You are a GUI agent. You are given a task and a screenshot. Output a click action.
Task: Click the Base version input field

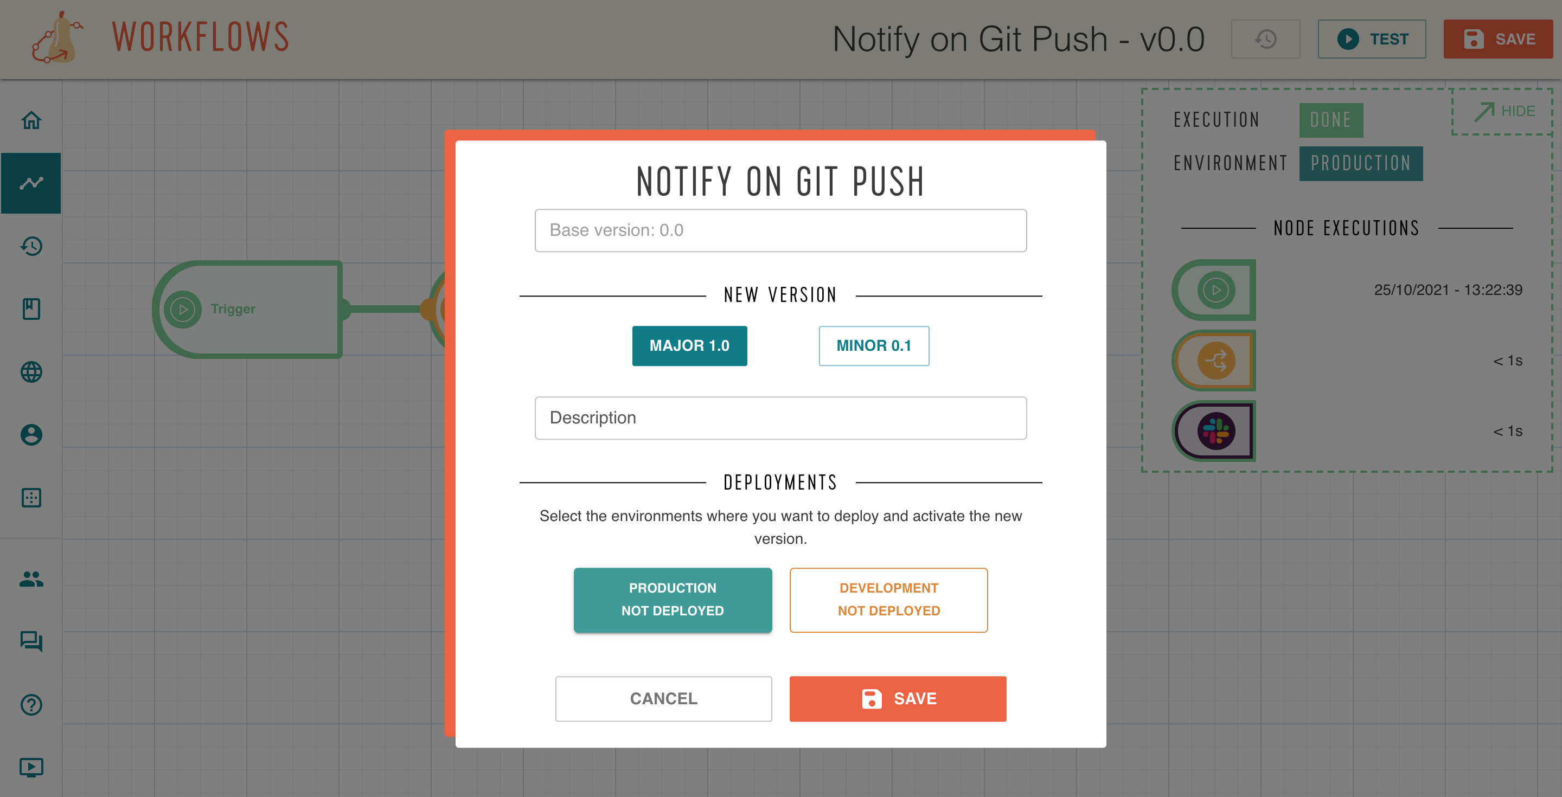[x=780, y=230]
